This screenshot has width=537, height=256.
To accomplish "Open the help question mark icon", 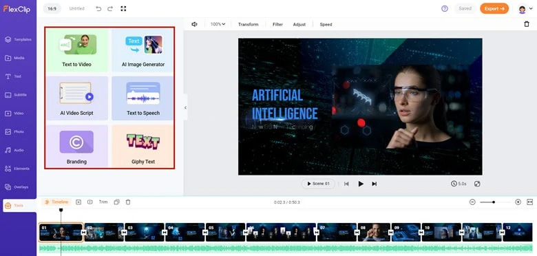I will (x=445, y=9).
